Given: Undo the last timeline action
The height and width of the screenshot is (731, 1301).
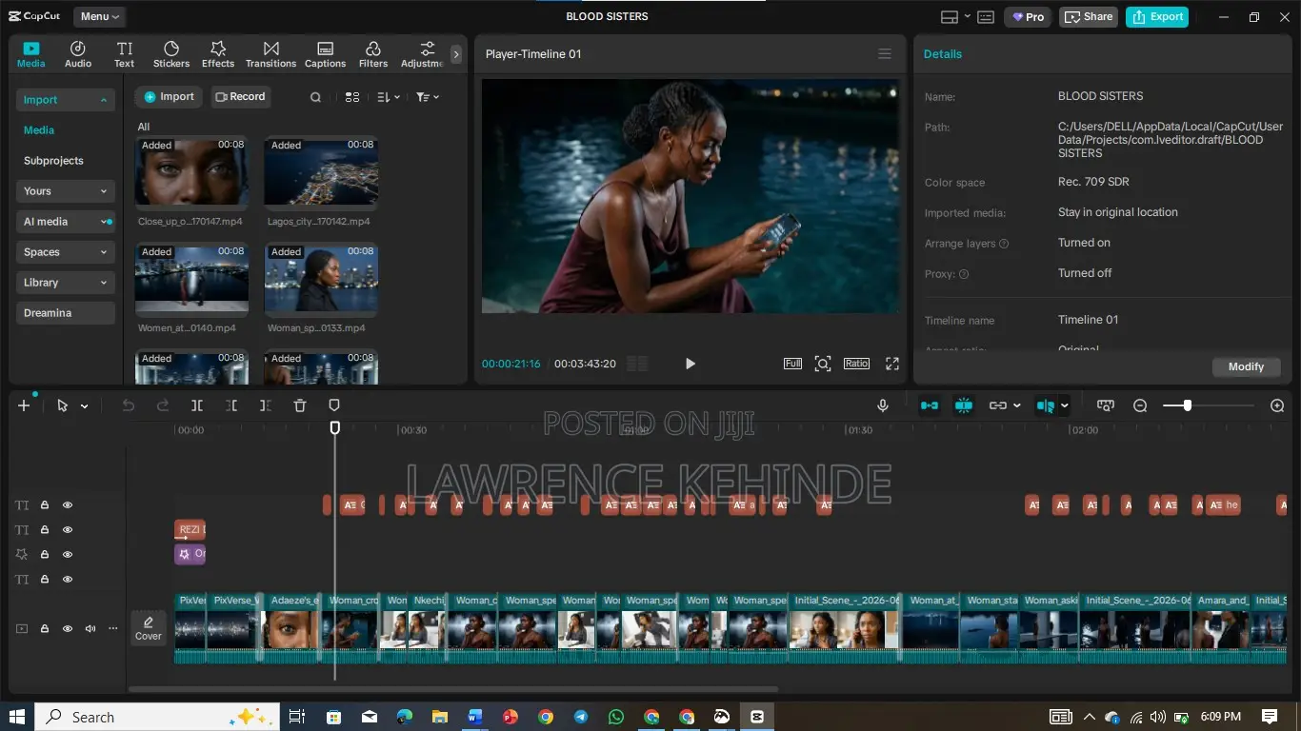Looking at the screenshot, I should click(129, 405).
